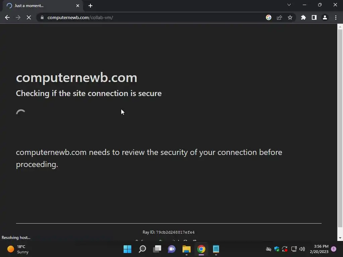Viewport: 343px width, 257px height.
Task: Open notification center badge
Action: click(334, 249)
